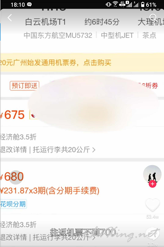Select the ¥680 installment fare
164x247 pixels.
12,177
